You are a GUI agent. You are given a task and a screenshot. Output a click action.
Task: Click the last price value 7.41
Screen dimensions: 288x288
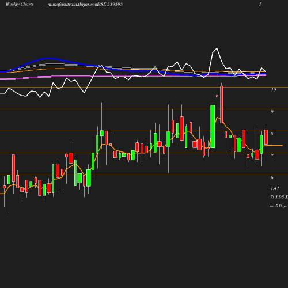pos(275,188)
